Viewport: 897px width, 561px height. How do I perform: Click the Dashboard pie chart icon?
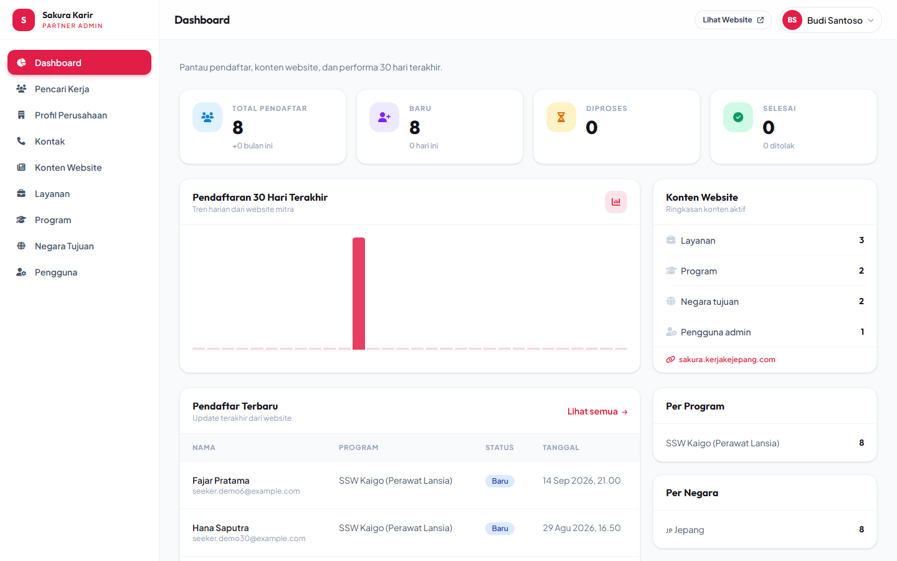[21, 63]
